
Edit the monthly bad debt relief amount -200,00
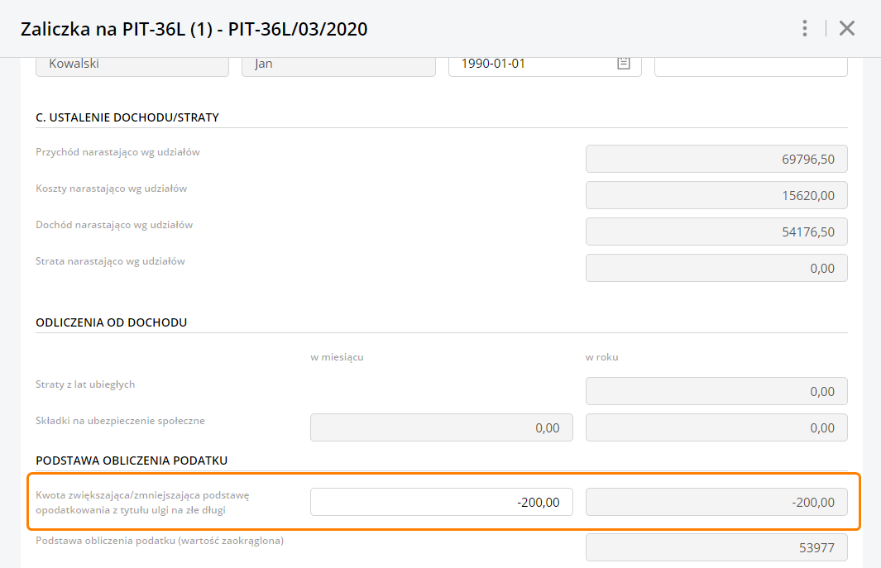[x=441, y=502]
